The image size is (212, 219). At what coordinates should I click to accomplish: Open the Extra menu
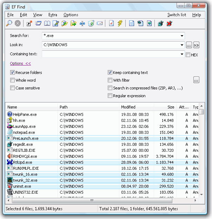tap(53, 15)
